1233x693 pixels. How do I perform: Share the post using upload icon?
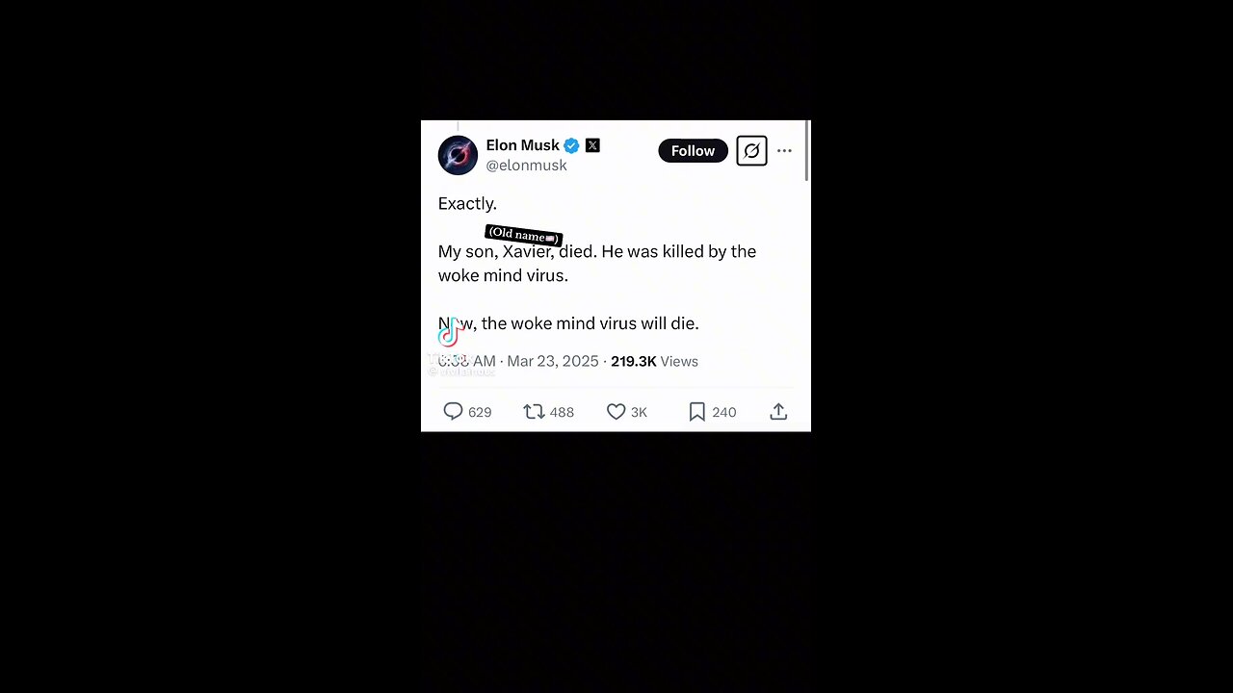click(x=778, y=412)
